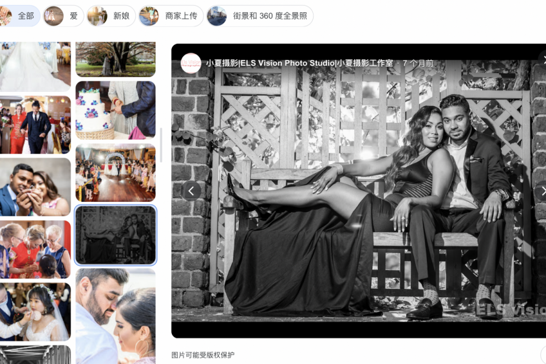Image resolution: width=546 pixels, height=364 pixels.
Task: Open the wedding cake cutting thumbnail
Action: point(116,110)
